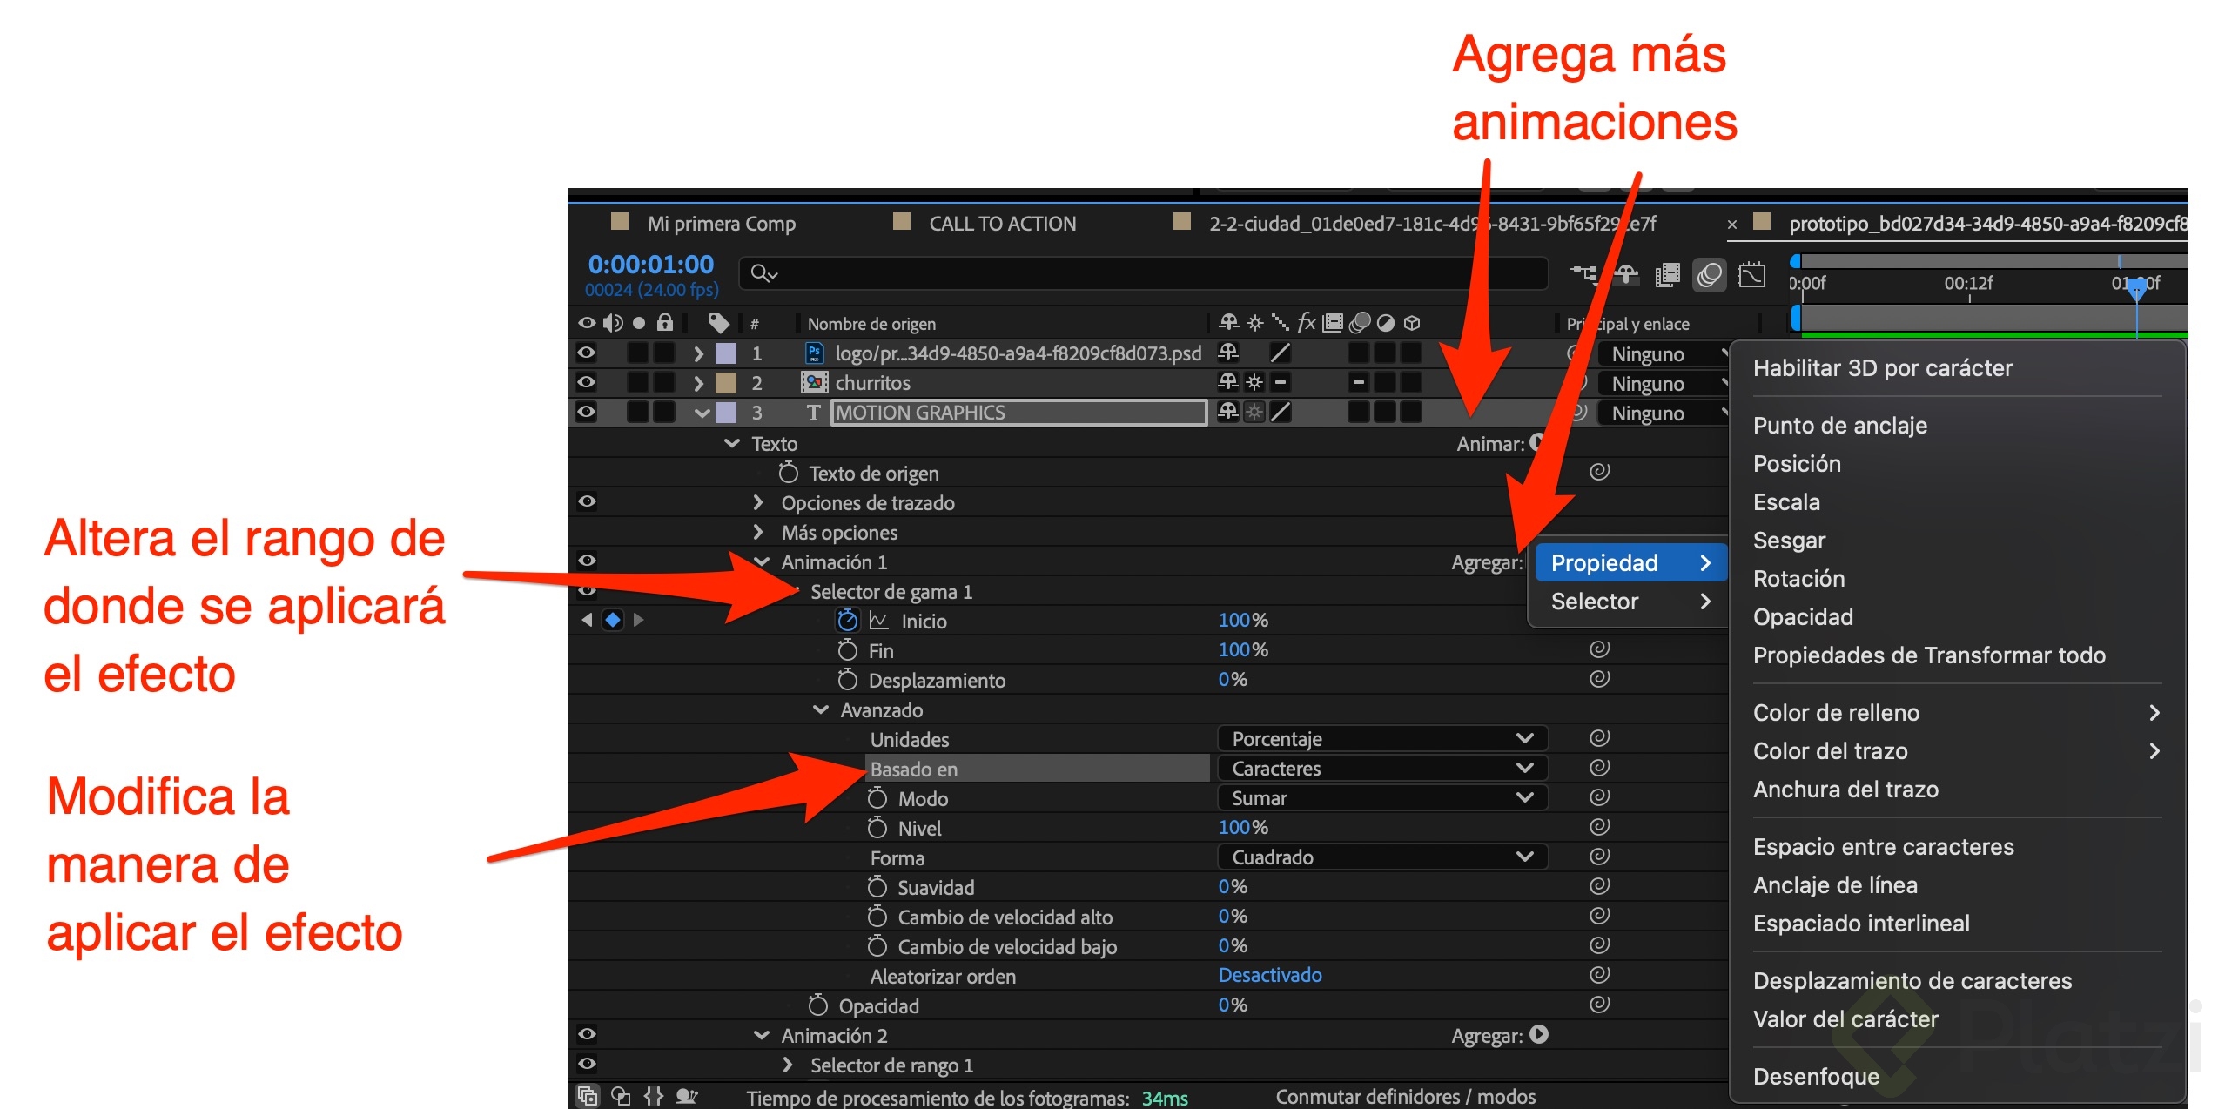Image resolution: width=2225 pixels, height=1109 pixels.
Task: Toggle visibility of Animación 2
Action: [587, 1034]
